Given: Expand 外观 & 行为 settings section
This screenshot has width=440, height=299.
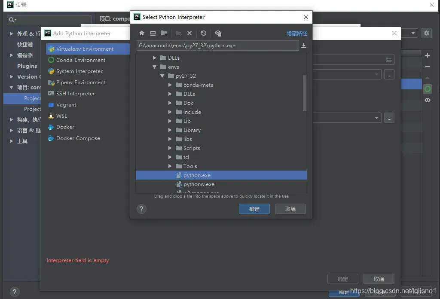Looking at the screenshot, I should 11,34.
